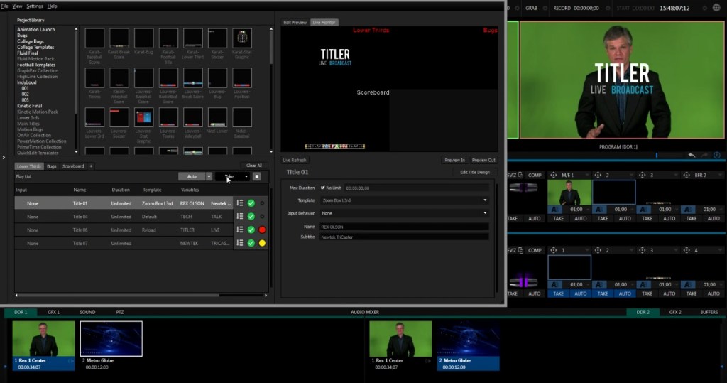The width and height of the screenshot is (727, 383).
Task: Select the Karat-Bug template thumbnail
Action: tap(143, 38)
